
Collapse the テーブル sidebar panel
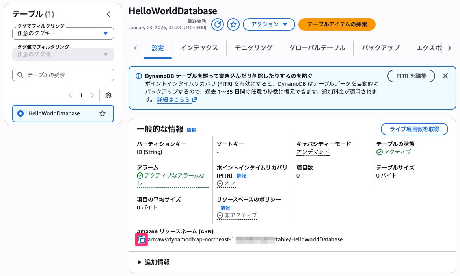[108, 14]
